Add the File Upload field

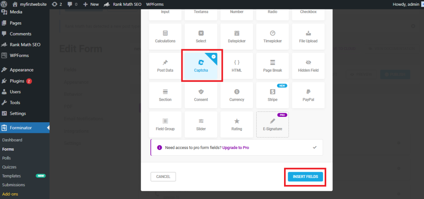[308, 37]
